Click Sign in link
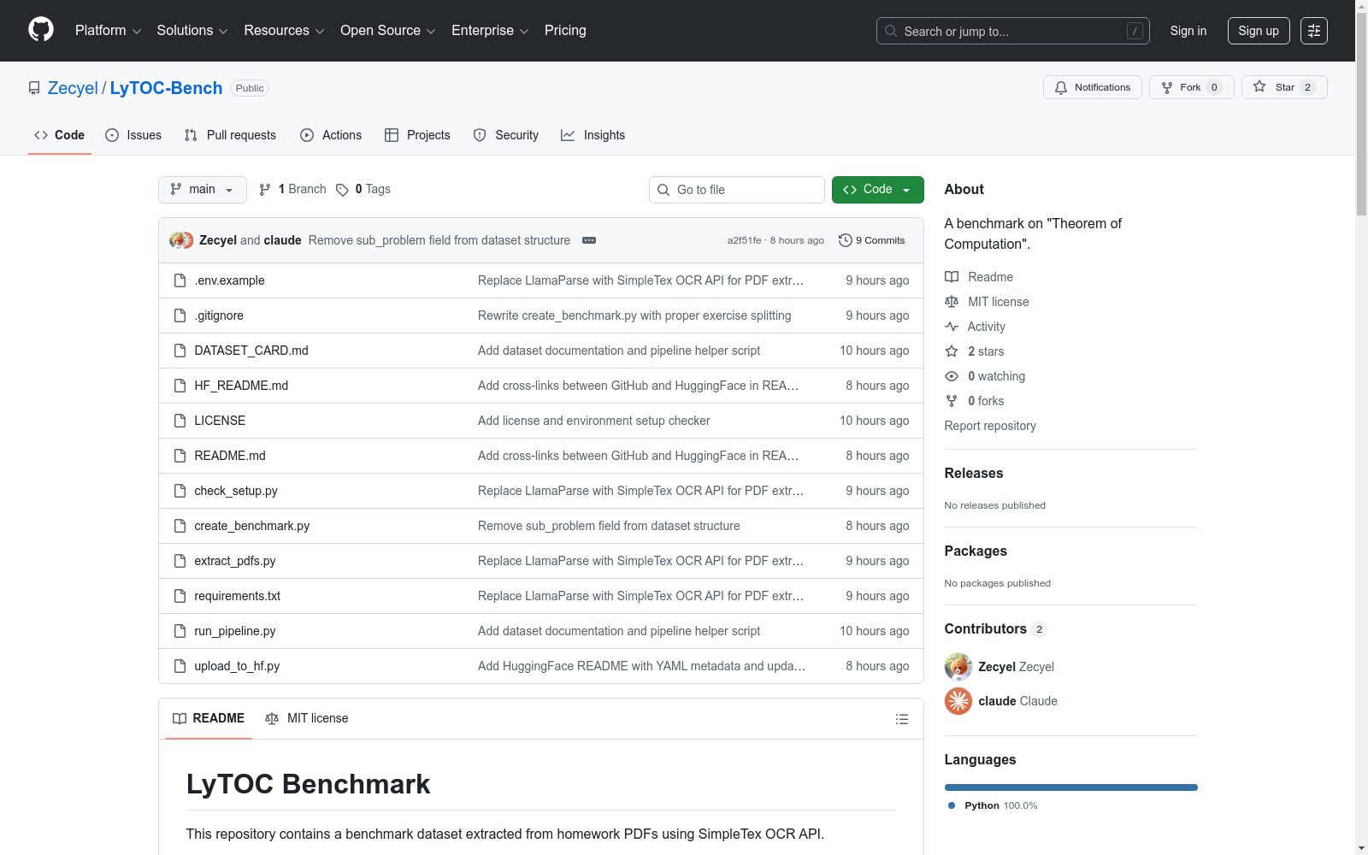 pyautogui.click(x=1188, y=31)
